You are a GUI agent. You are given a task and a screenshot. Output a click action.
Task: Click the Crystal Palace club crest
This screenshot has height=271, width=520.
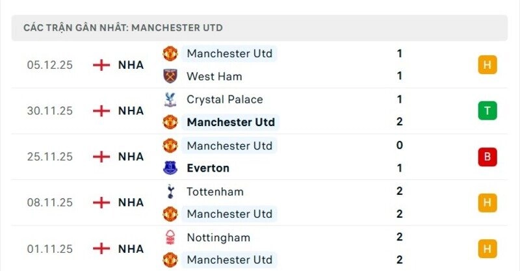[170, 99]
